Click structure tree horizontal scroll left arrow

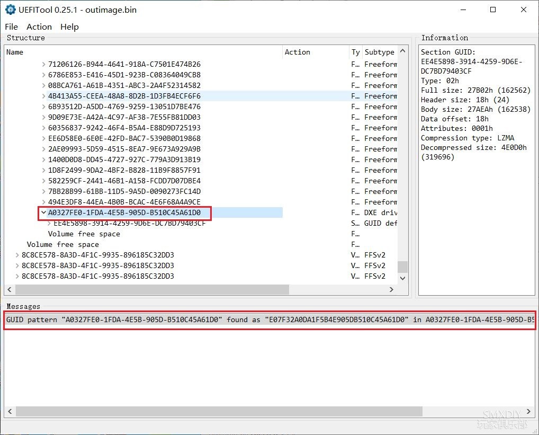pos(10,289)
